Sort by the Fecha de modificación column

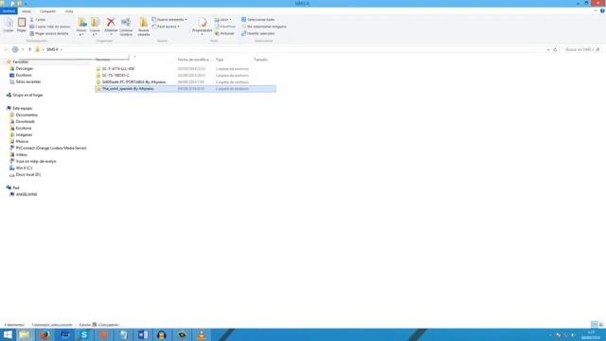pos(193,60)
